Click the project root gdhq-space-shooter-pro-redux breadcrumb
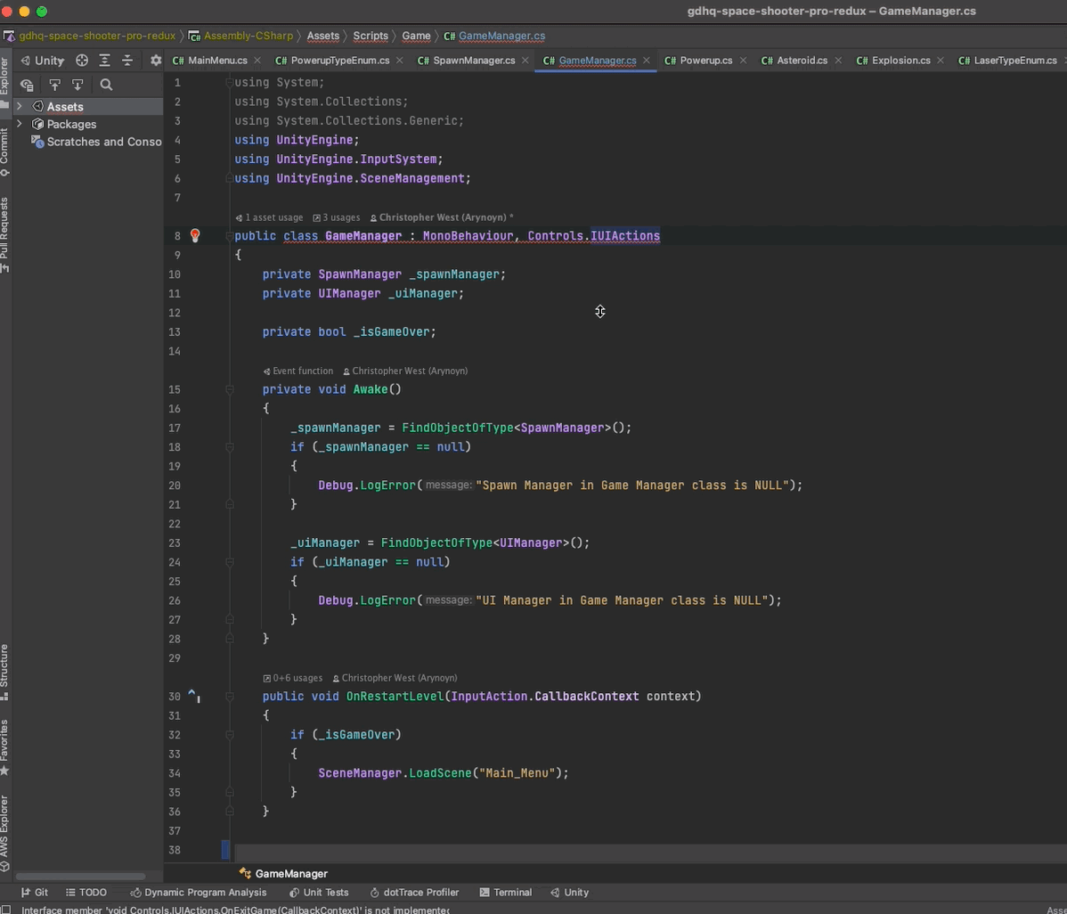The height and width of the screenshot is (914, 1067). (91, 36)
